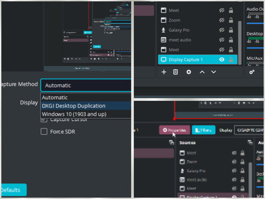Image resolution: width=265 pixels, height=199 pixels.
Task: Select meet audio name in the lower blurry list
Action: coord(197,180)
